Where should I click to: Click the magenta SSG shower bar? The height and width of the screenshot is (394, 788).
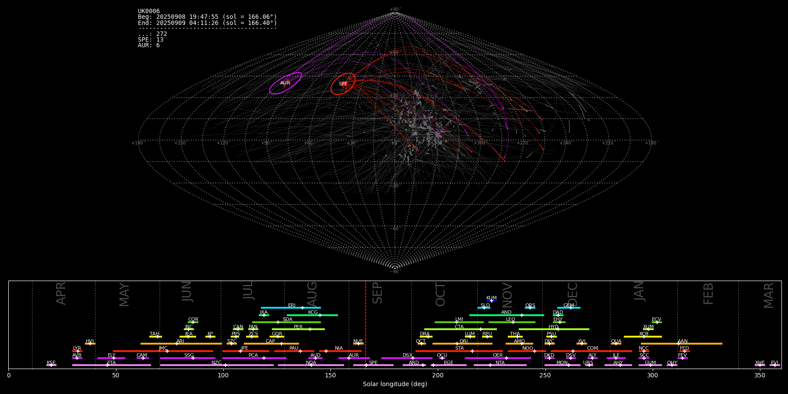(188, 358)
